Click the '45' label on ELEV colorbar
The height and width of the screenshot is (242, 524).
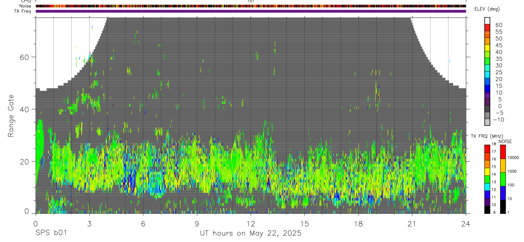499,45
